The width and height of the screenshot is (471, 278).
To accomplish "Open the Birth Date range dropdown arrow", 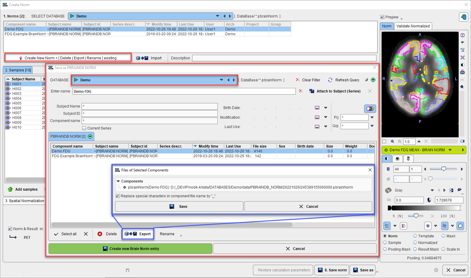I will point(326,108).
